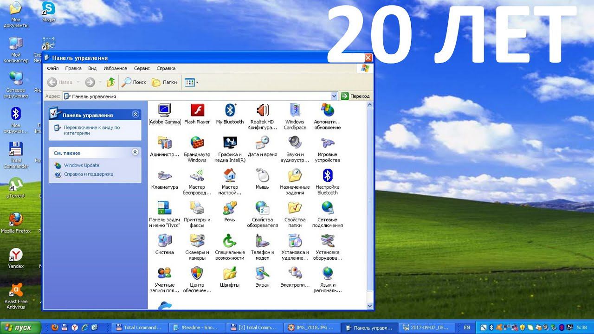Open the Справка и поддержка link
594x334 pixels.
click(89, 174)
